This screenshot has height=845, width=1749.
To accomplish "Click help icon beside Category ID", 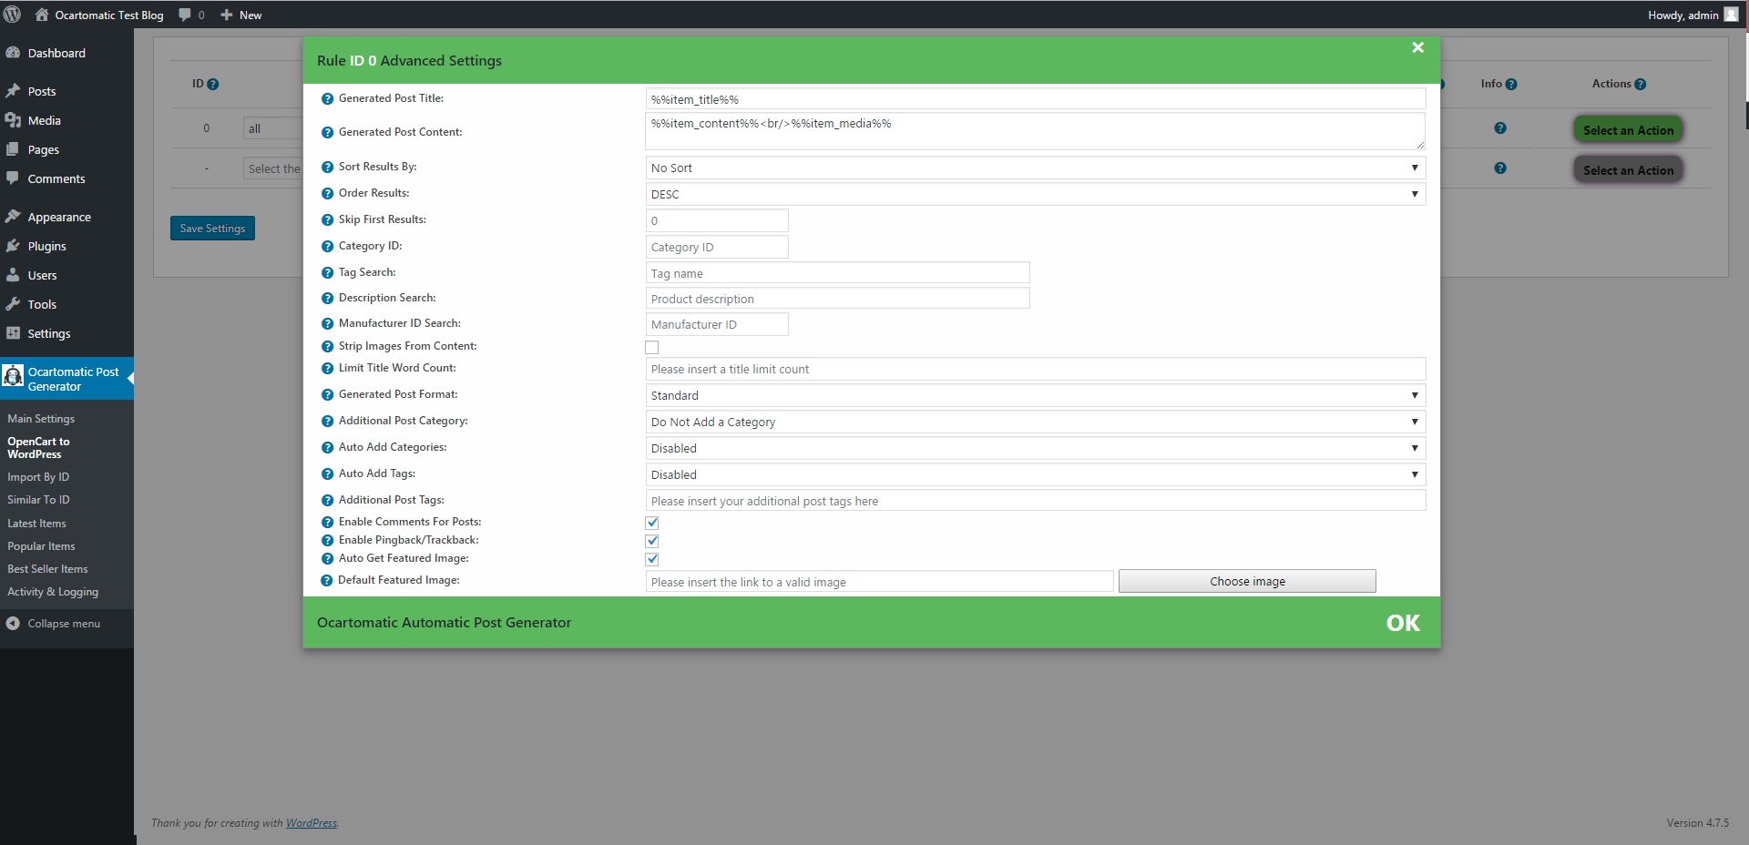I will tap(327, 247).
